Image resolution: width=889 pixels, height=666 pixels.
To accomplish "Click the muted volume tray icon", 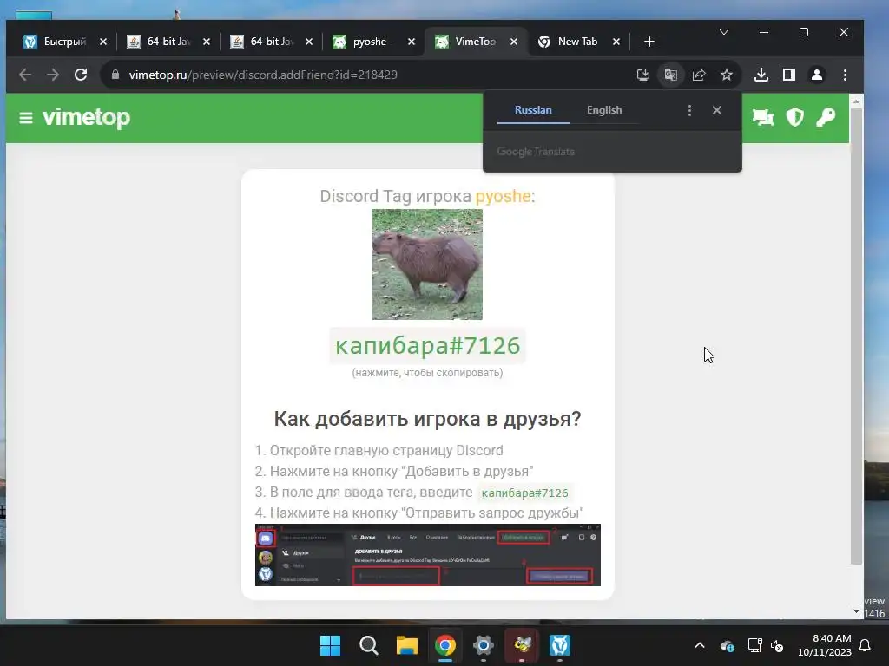I will (x=777, y=645).
